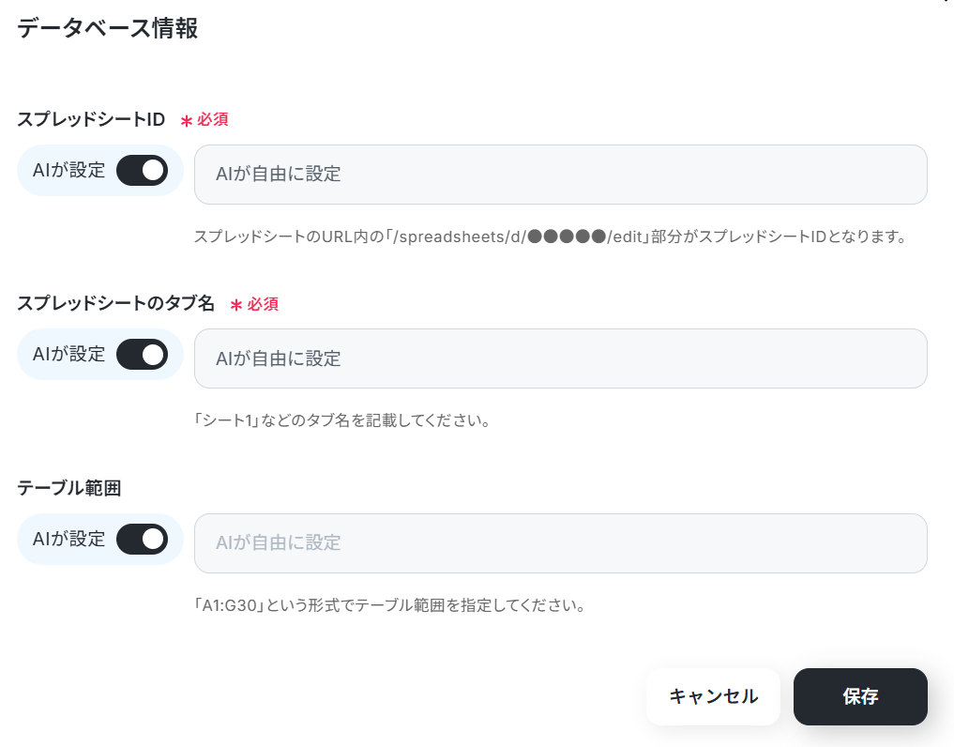
Task: Click the AIが設定 text in the スプレッドシートID row
Action: [68, 171]
